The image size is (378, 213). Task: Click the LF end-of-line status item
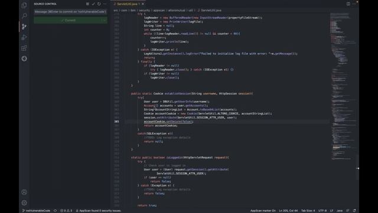click(x=331, y=211)
